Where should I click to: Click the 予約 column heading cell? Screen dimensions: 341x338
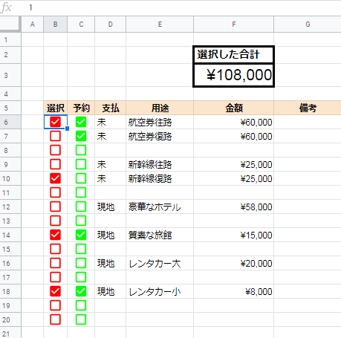pos(81,108)
